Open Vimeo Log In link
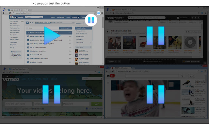The width and height of the screenshot is (209, 131). click(x=31, y=79)
